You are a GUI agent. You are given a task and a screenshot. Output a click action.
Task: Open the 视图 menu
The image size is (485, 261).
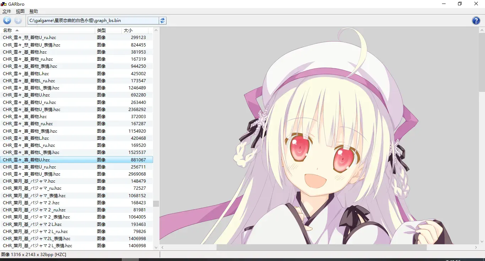(20, 11)
